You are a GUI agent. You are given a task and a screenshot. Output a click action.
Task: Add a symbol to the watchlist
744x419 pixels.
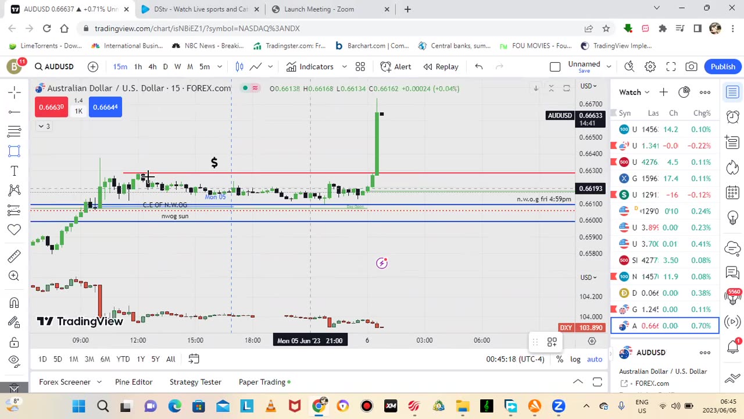tap(664, 92)
